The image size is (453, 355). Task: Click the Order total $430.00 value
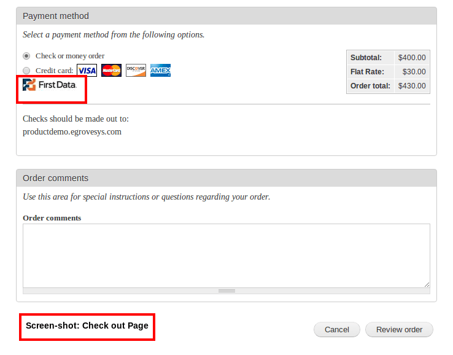[411, 86]
